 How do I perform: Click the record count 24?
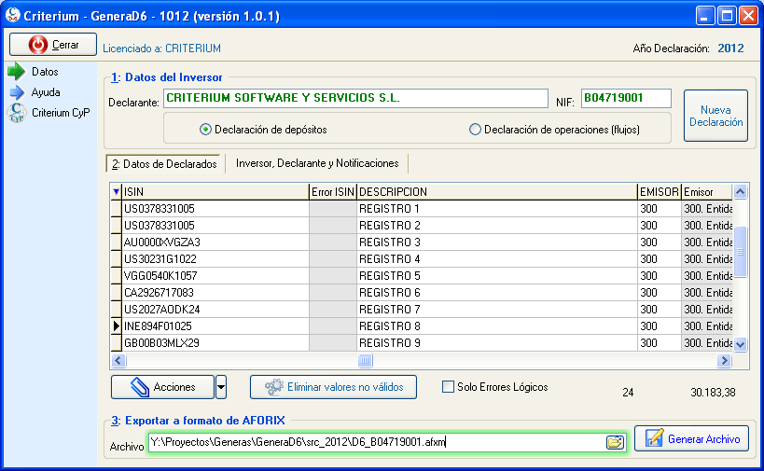[x=628, y=393]
